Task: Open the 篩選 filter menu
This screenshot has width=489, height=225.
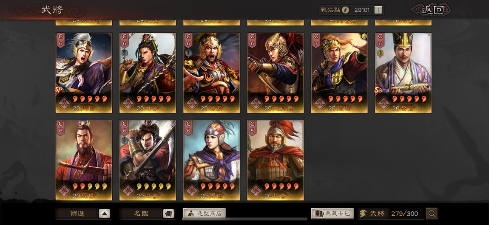Action: [x=77, y=214]
